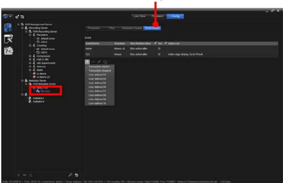
Task: Select 'default name' under Reception
Action: point(48,38)
